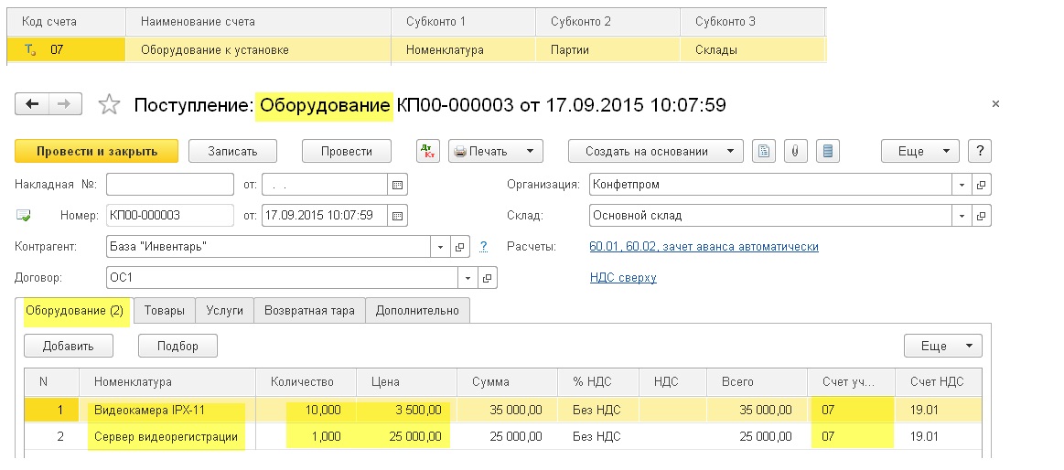Image resolution: width=1064 pixels, height=470 pixels.
Task: Click the Цена cell 25 000,00 in row 2
Action: pyautogui.click(x=406, y=437)
